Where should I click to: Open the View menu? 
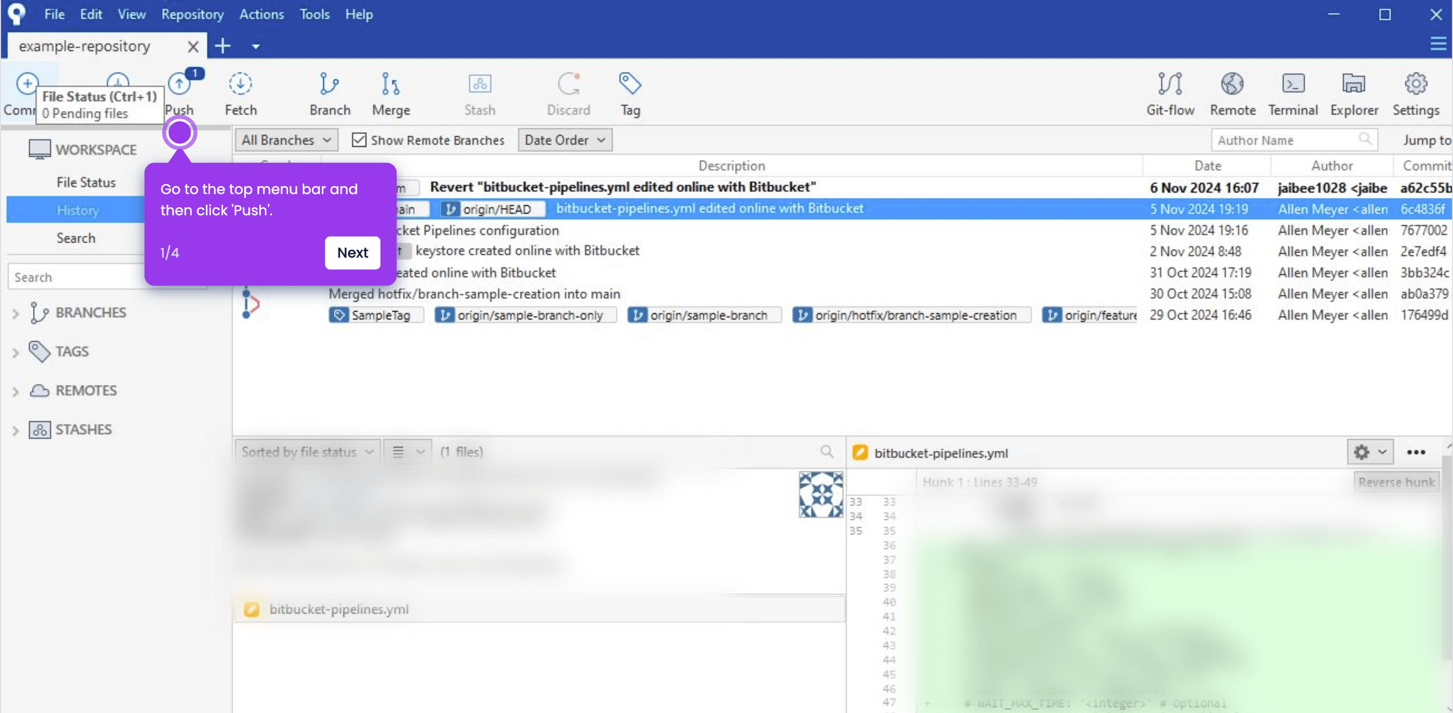click(x=131, y=14)
